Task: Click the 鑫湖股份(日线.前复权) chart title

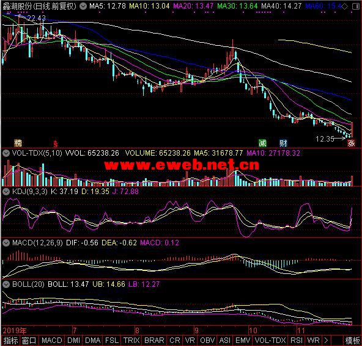Action: (x=39, y=6)
